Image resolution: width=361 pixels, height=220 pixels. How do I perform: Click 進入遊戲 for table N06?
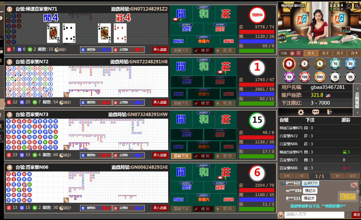click(x=160, y=208)
